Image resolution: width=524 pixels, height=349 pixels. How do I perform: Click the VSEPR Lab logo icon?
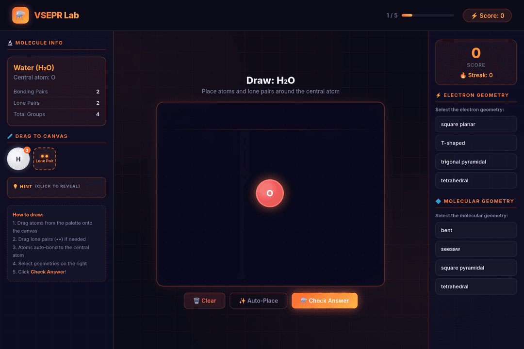click(20, 16)
